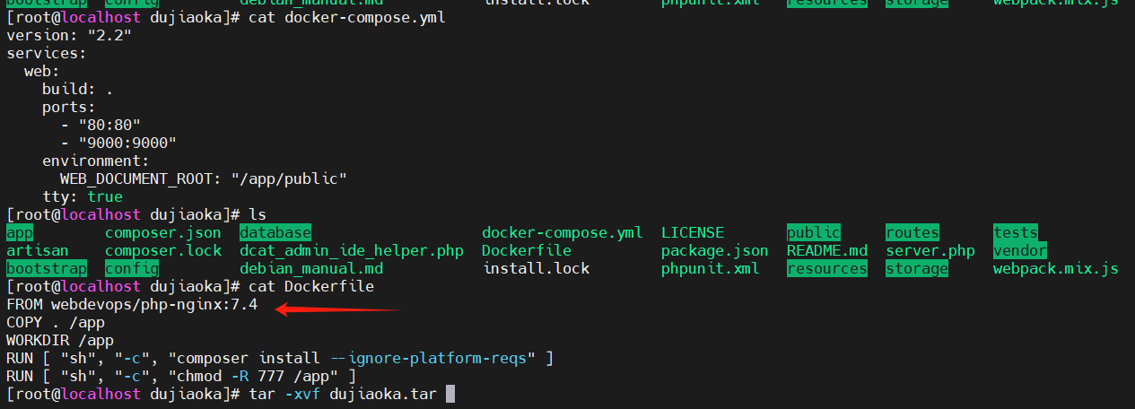Click server.php in the listing
This screenshot has height=409, width=1135.
click(x=930, y=251)
